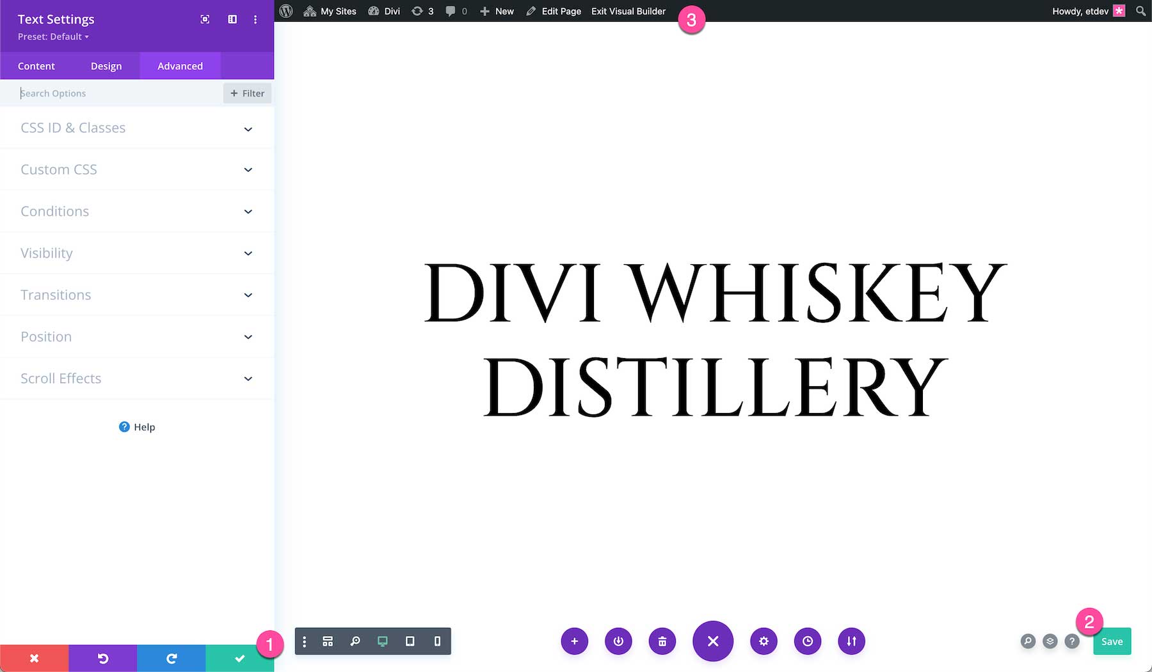Image resolution: width=1152 pixels, height=672 pixels.
Task: Open portability import export arrows
Action: pos(851,641)
